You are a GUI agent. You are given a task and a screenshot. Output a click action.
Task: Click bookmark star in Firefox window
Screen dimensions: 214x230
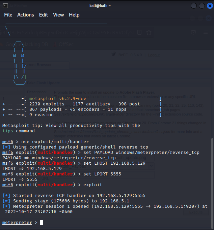point(149,32)
